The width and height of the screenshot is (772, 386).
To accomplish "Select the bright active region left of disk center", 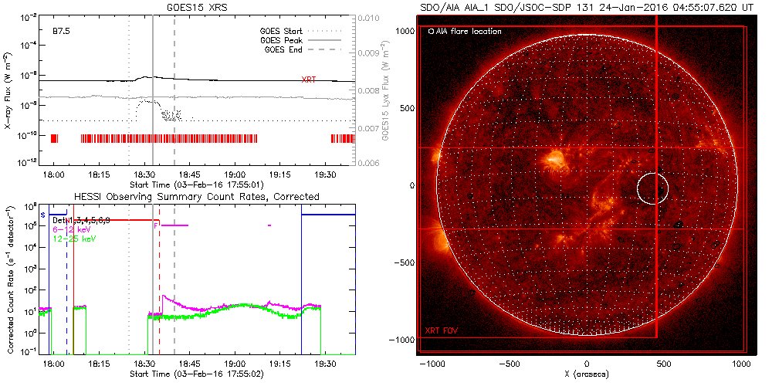I will click(553, 160).
